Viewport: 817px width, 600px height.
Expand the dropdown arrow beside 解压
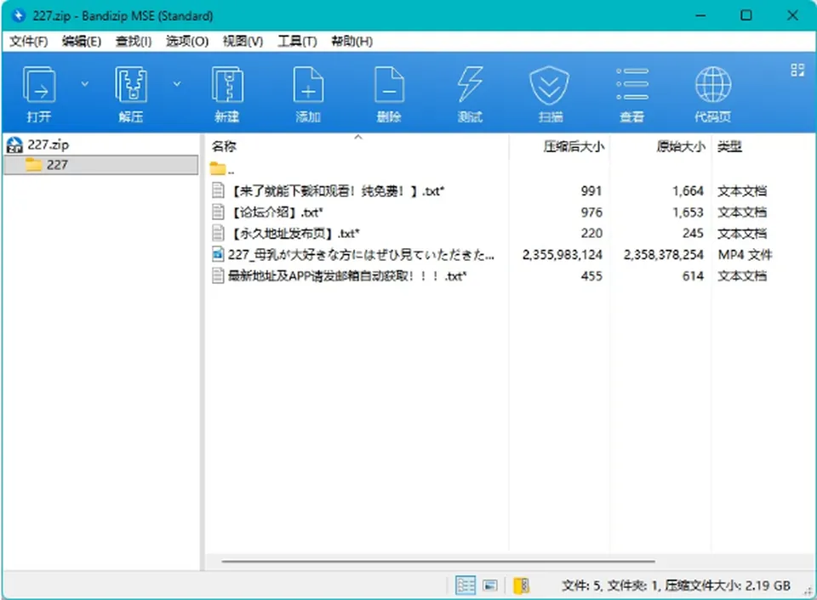(x=177, y=84)
